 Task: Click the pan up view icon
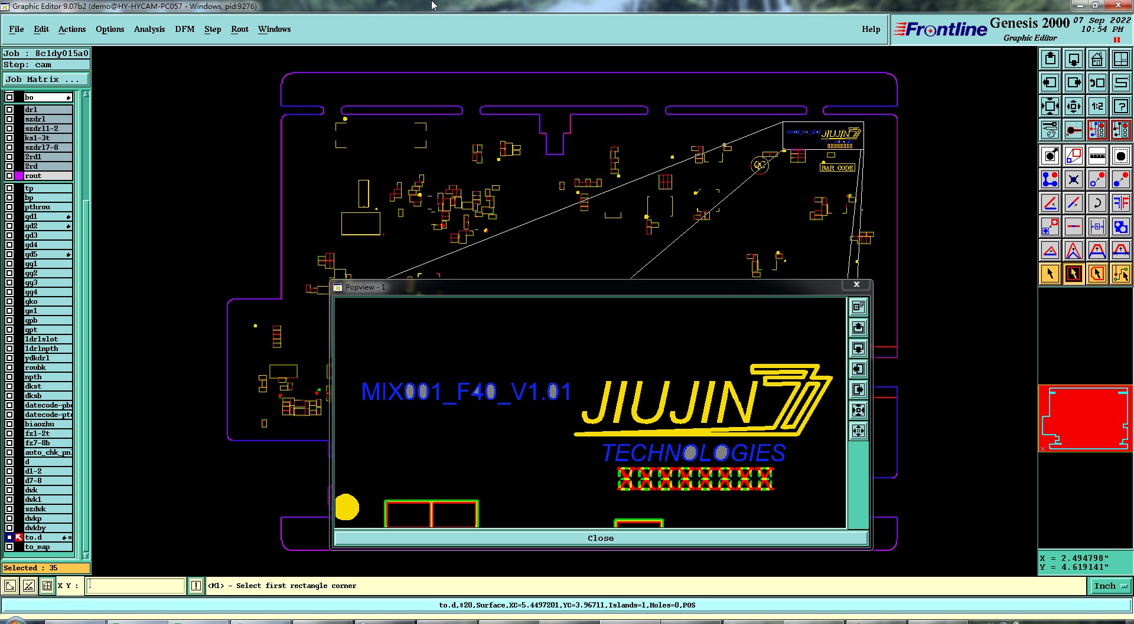[x=1050, y=59]
